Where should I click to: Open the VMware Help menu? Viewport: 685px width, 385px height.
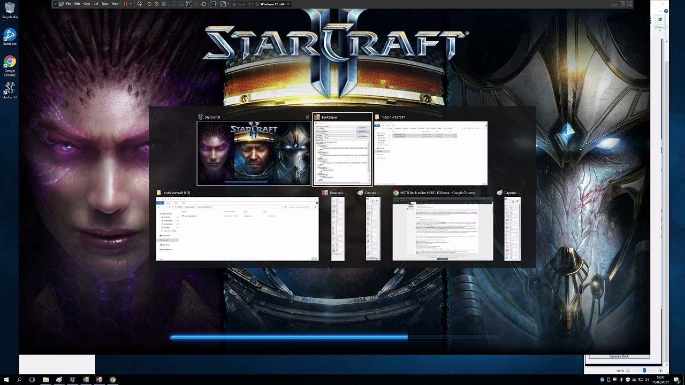tap(115, 4)
